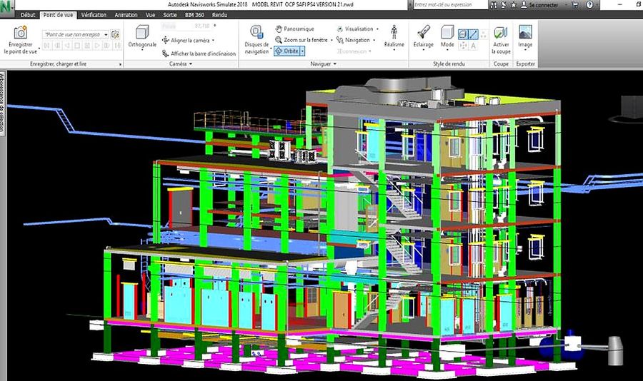Click the Mode render cube icon
The image size is (643, 381).
pos(447,32)
